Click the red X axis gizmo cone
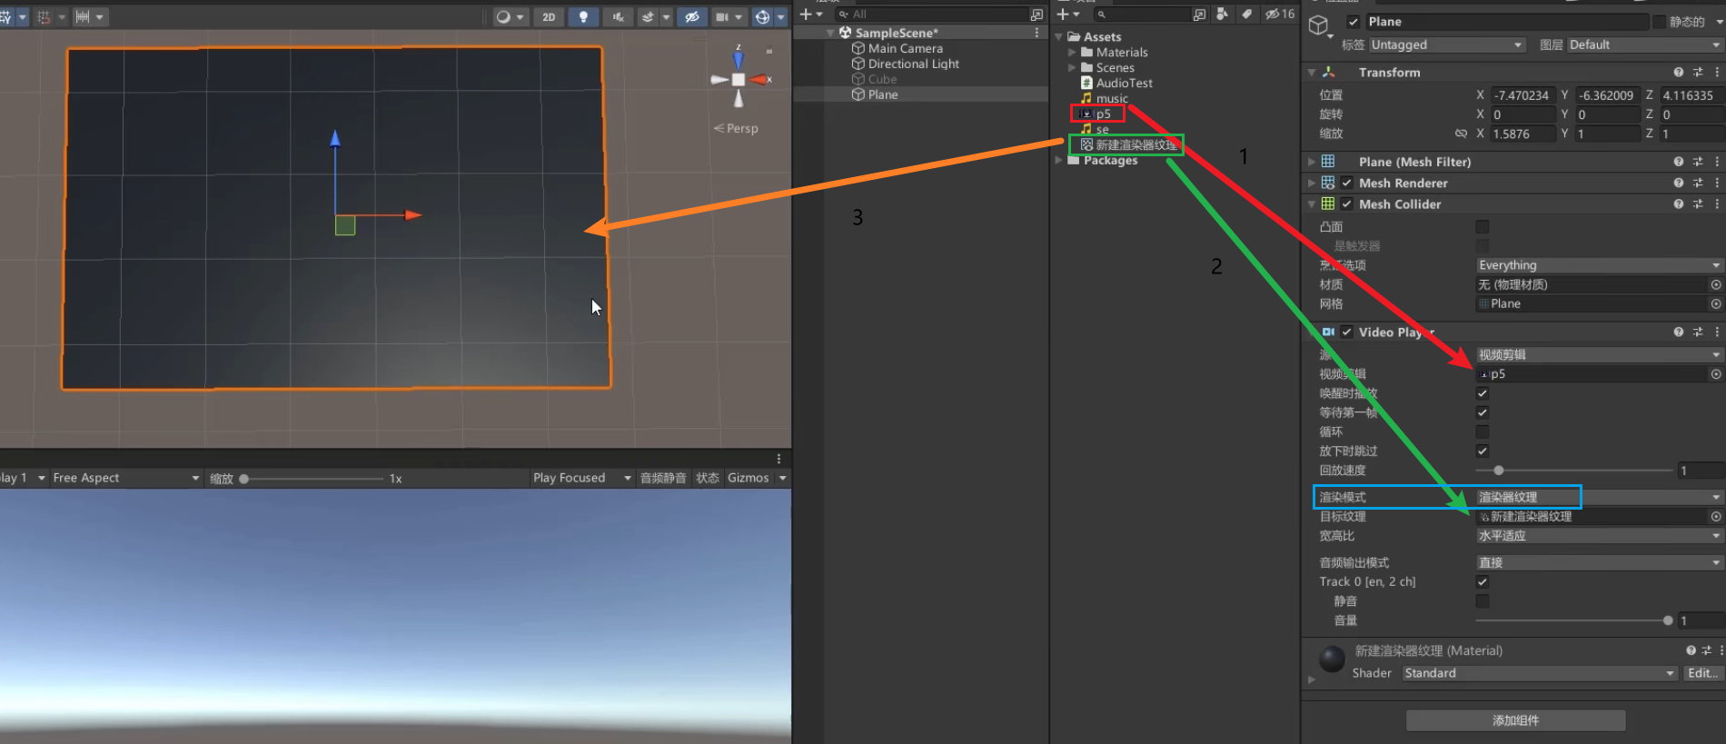 point(758,80)
